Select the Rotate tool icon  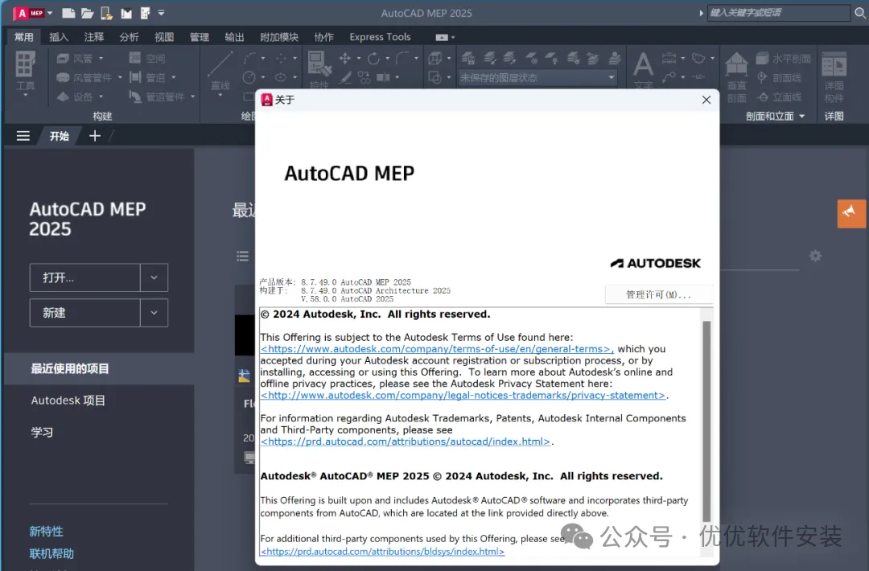pos(373,58)
